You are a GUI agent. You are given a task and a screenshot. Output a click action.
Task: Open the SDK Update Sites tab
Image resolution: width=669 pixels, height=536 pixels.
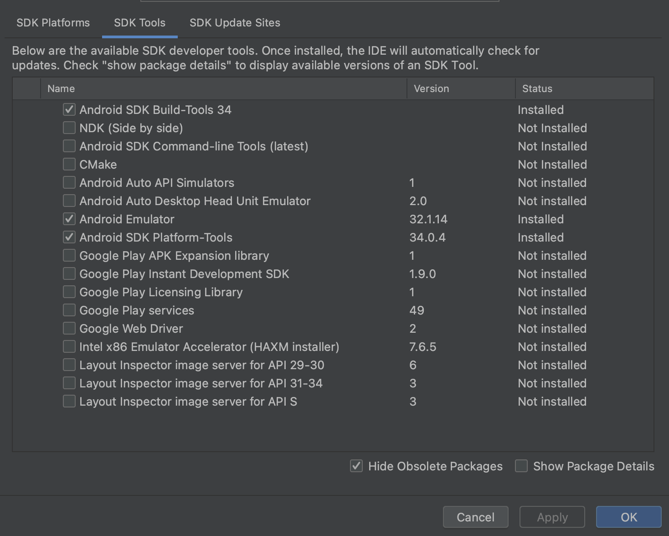pyautogui.click(x=235, y=23)
